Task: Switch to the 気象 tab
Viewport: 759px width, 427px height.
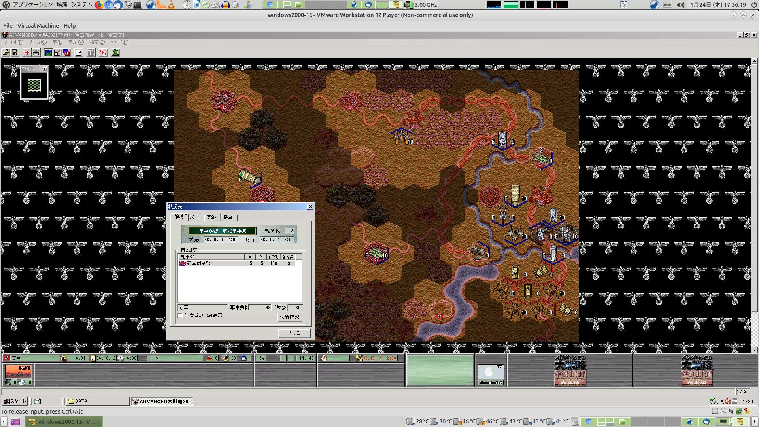Action: point(211,217)
